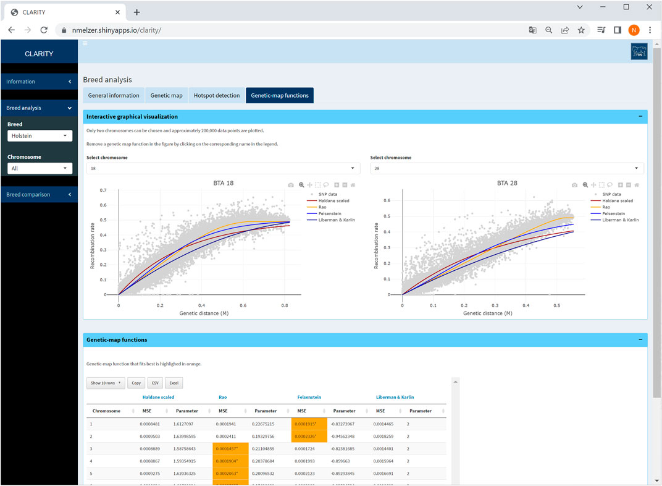Activate Pan tool on BTA 18 plot
This screenshot has height=486, width=662.
point(309,185)
